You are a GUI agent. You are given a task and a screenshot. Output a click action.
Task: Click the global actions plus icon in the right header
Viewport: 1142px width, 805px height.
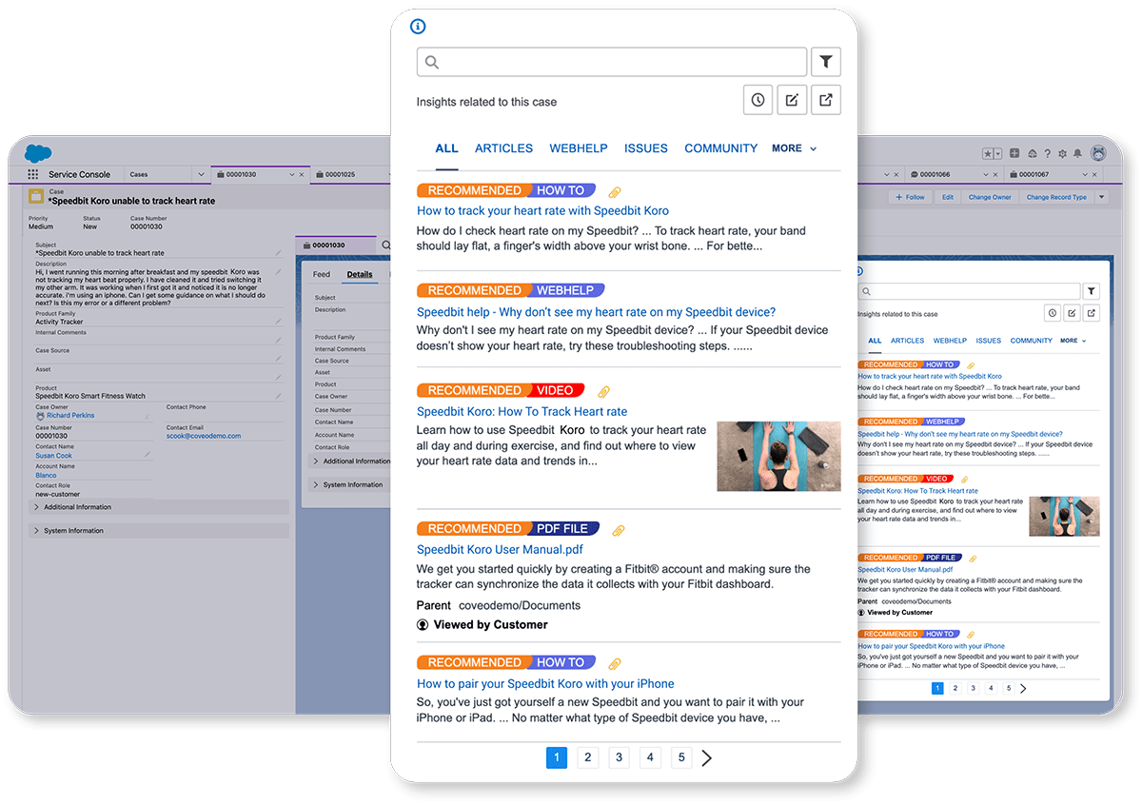(x=1014, y=153)
